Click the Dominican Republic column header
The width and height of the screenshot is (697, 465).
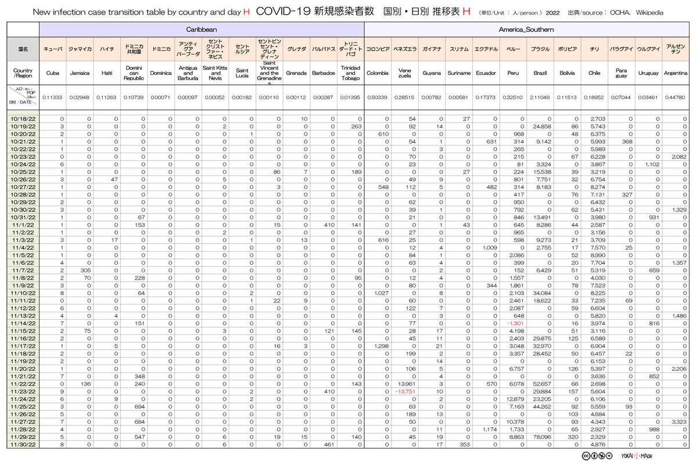click(134, 74)
